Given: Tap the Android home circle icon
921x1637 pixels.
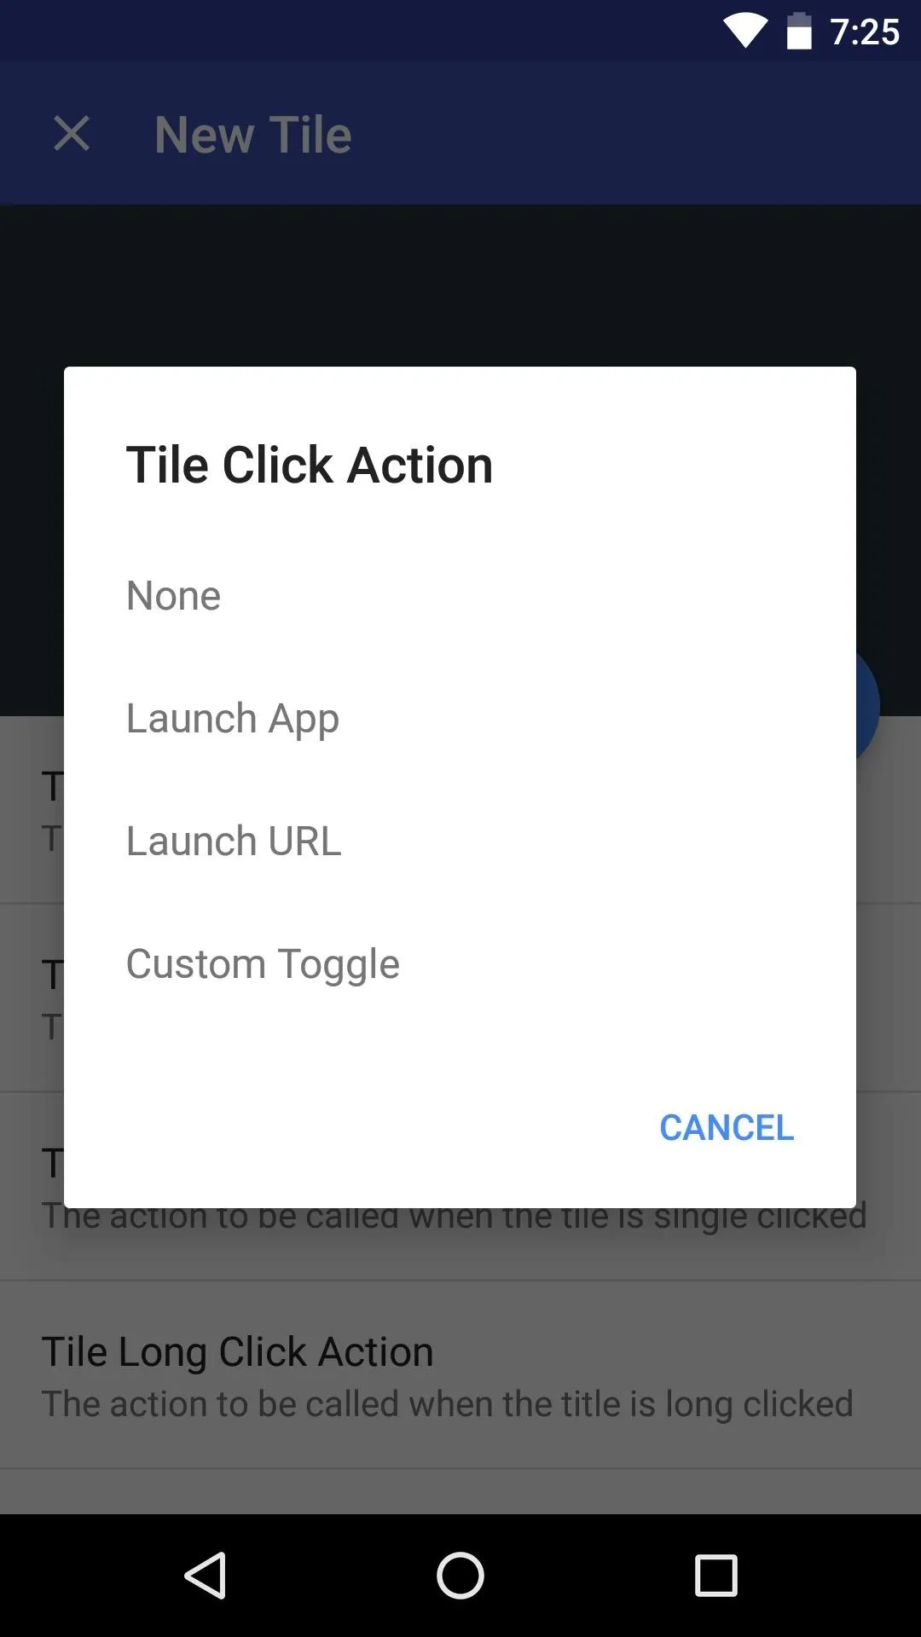Looking at the screenshot, I should pyautogui.click(x=460, y=1575).
